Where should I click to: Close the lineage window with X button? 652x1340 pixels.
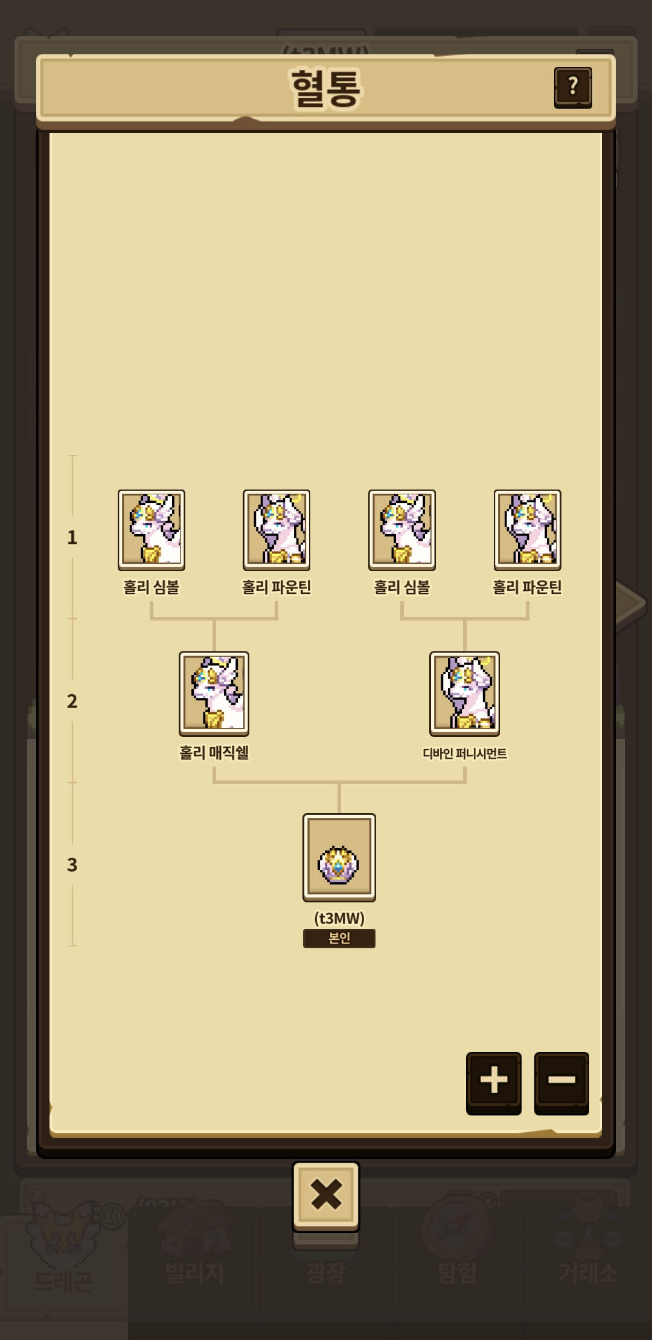click(326, 1196)
